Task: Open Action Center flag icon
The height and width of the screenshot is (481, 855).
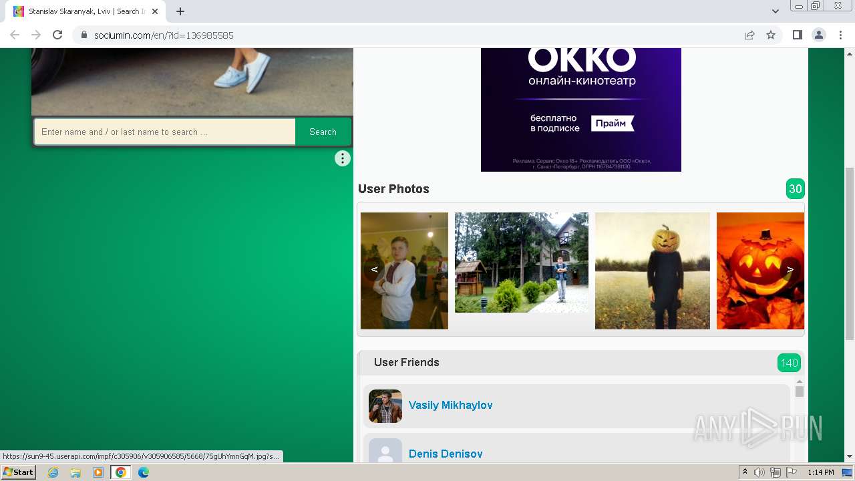Action: pyautogui.click(x=792, y=472)
